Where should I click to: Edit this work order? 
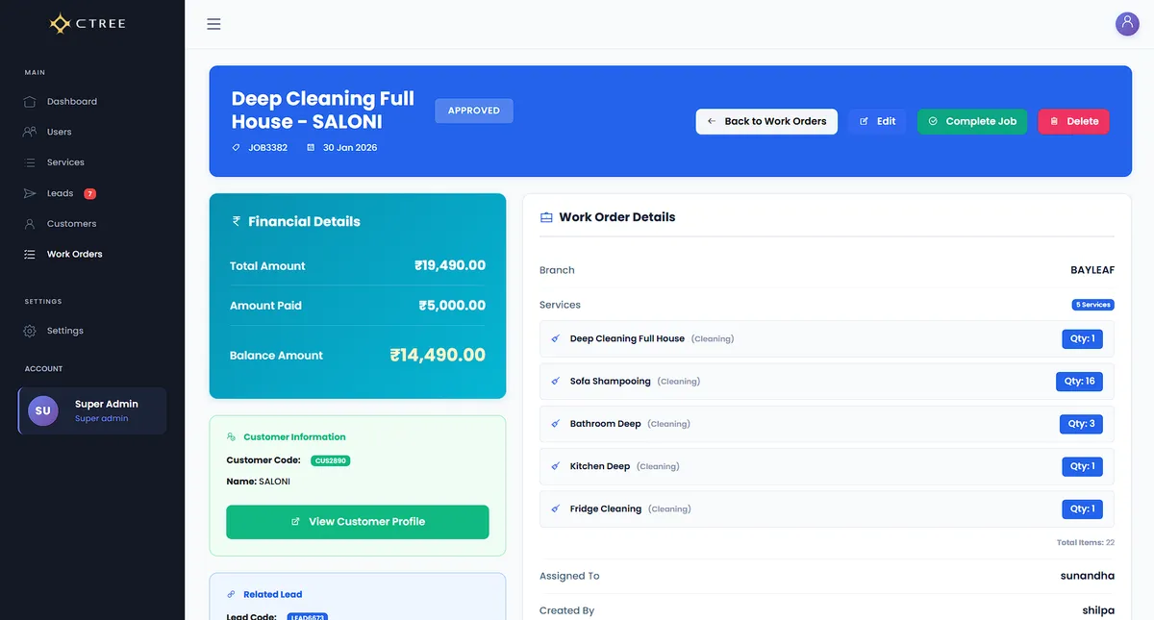877,121
